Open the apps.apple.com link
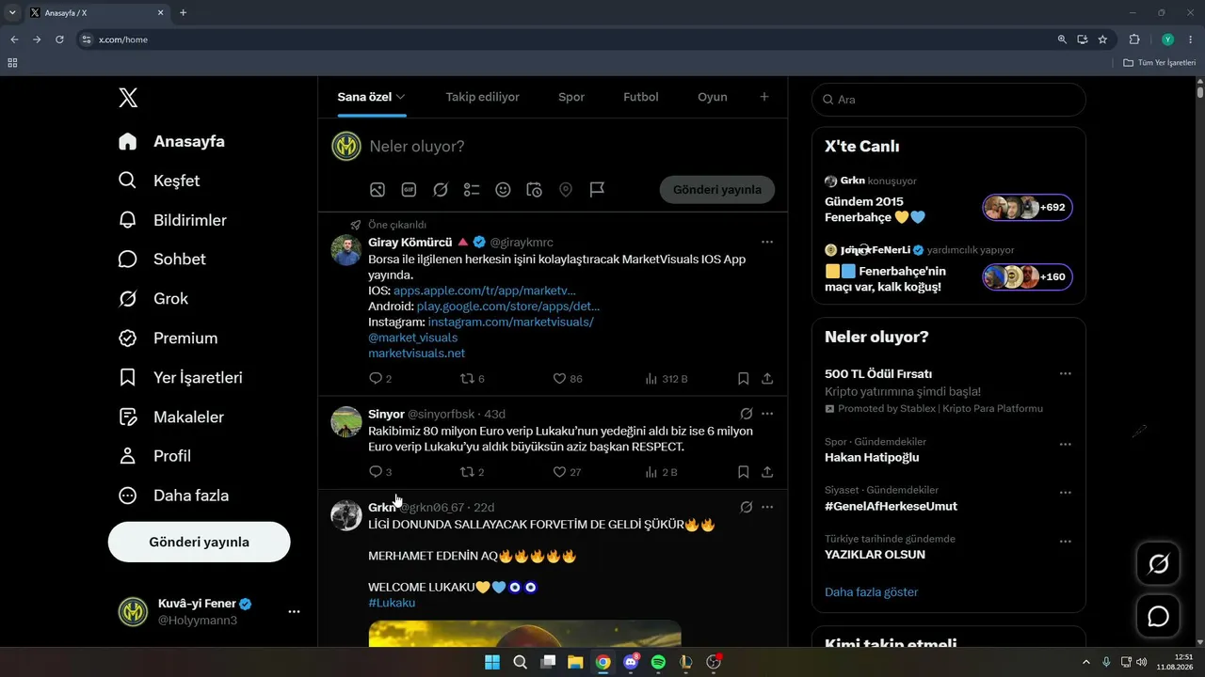1205x677 pixels. point(484,291)
